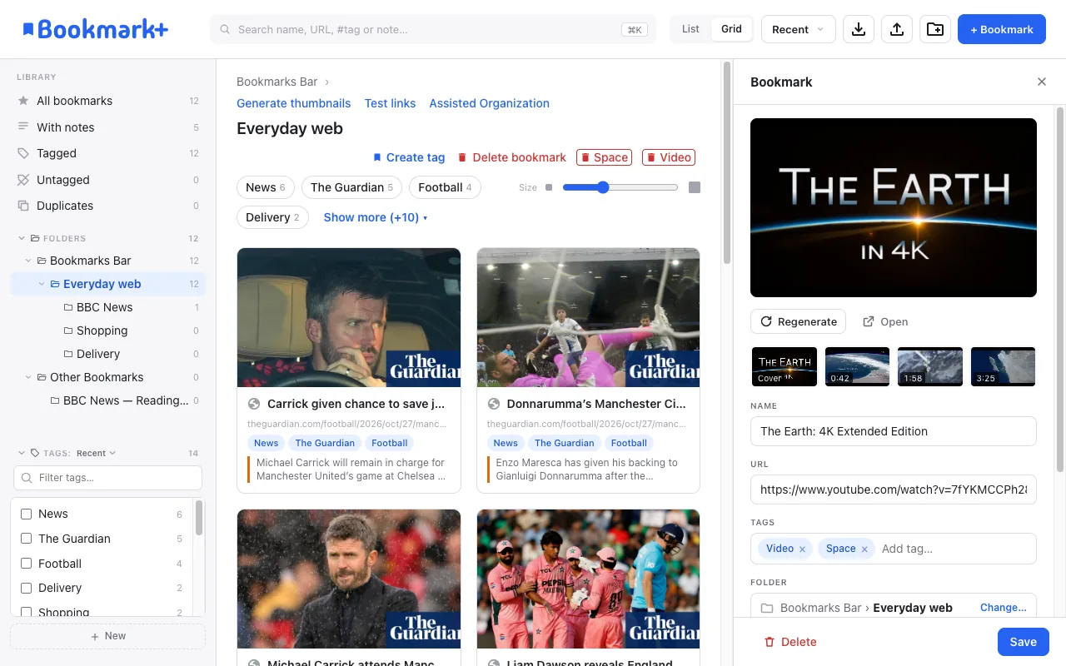This screenshot has width=1066, height=666.
Task: Open All bookmarks in the library
Action: (108, 101)
